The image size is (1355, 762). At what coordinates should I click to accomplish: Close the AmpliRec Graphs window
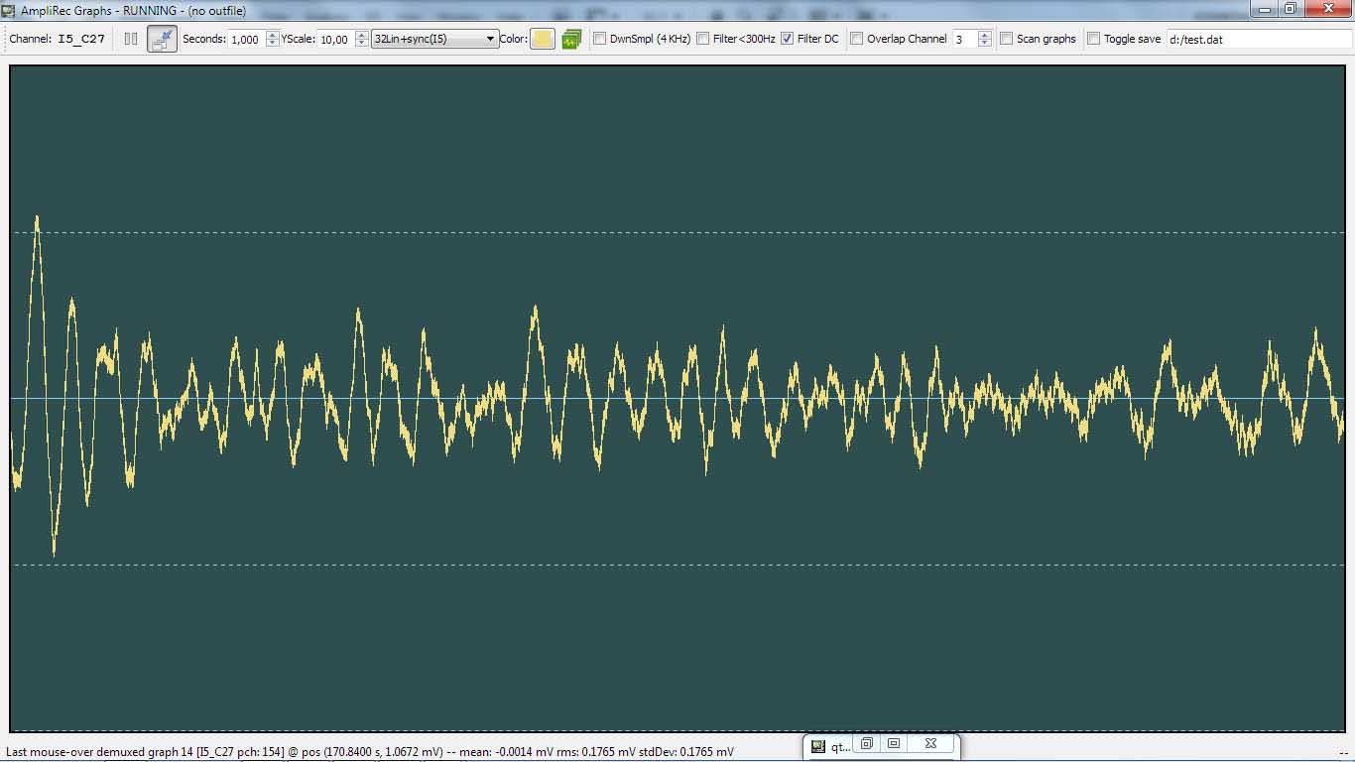pyautogui.click(x=1327, y=9)
